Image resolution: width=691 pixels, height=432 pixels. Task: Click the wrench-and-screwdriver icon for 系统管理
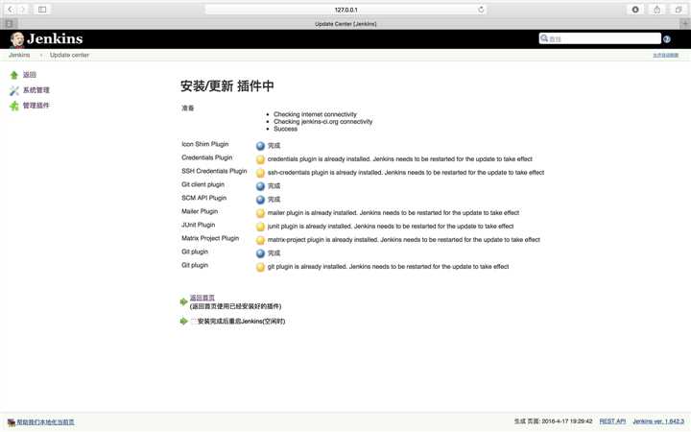click(14, 91)
